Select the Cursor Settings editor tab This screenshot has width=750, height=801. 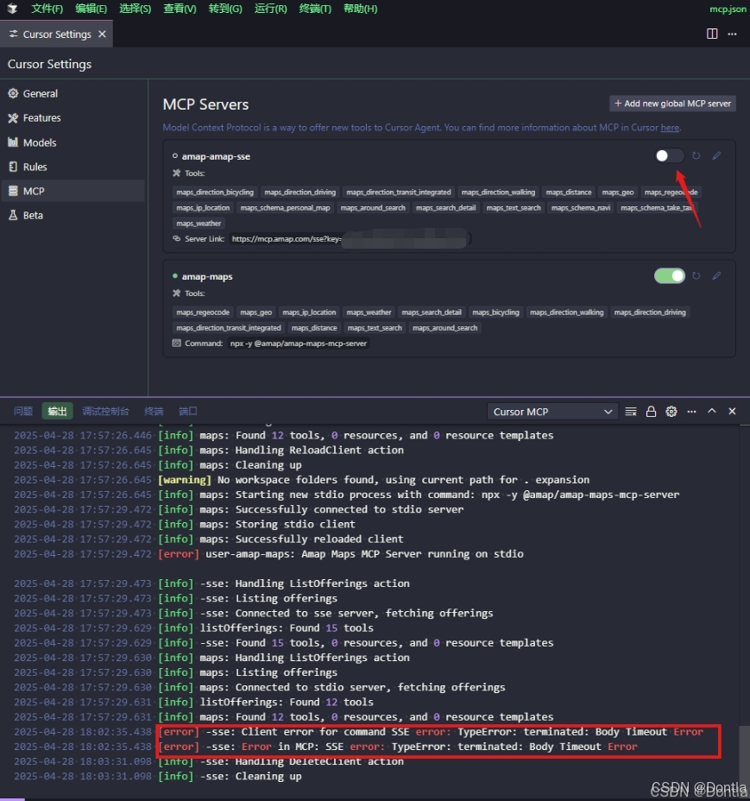click(x=56, y=35)
